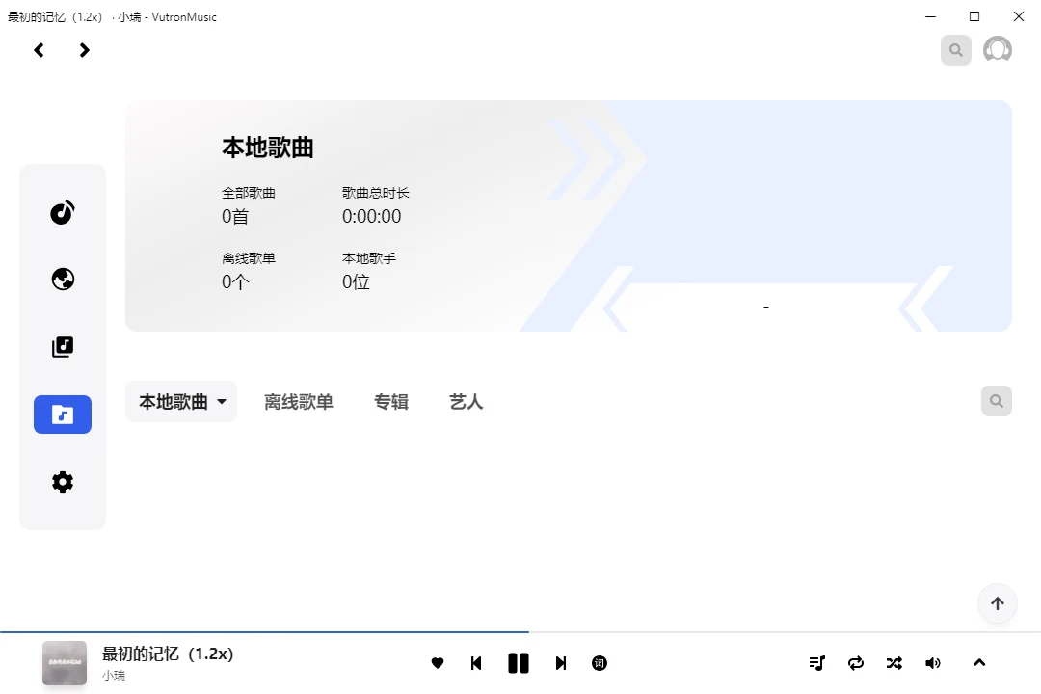
Task: Show lyrics with the 词 icon
Action: tap(600, 663)
